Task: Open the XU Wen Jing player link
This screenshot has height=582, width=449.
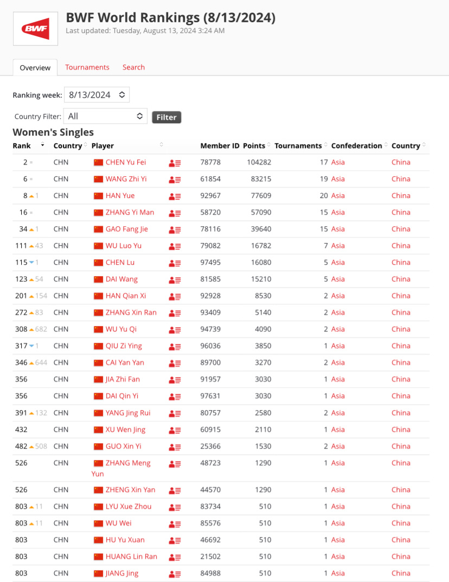Action: (125, 430)
